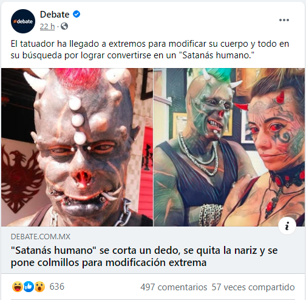306x300 pixels.
Task: Open the three-dot post options menu
Action: point(284,20)
